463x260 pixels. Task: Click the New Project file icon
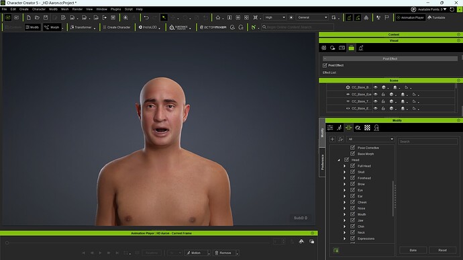click(28, 17)
